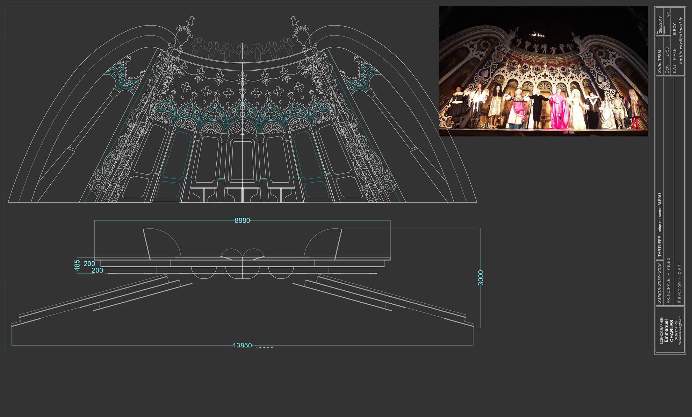Viewport: 692px width, 417px height.
Task: Select the SAISON 2017-2018 text
Action: point(659,283)
